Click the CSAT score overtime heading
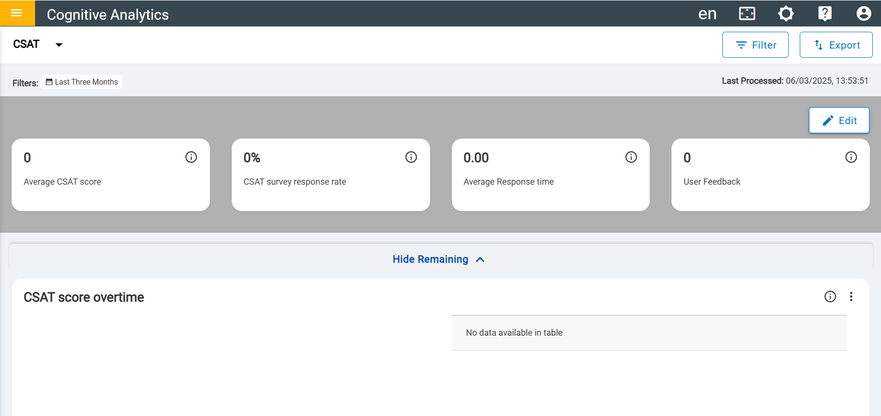 click(84, 297)
